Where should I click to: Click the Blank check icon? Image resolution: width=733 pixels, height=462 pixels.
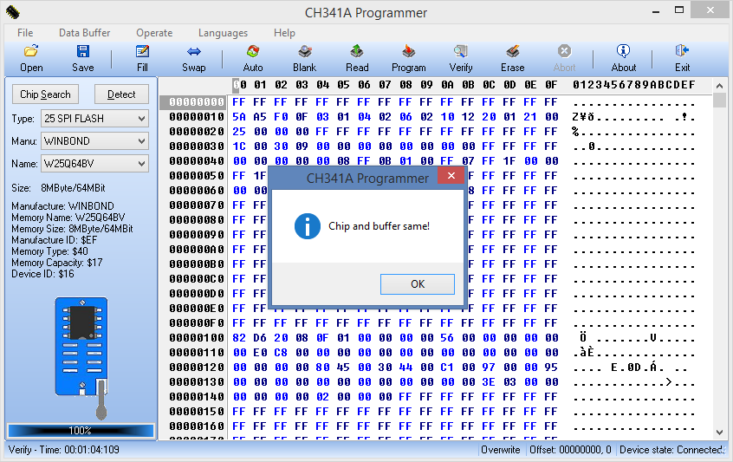(x=305, y=51)
